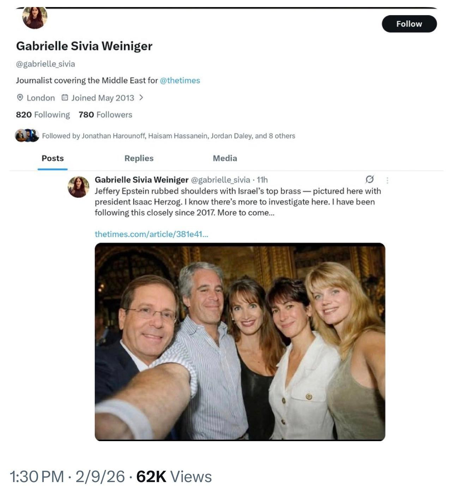View the 780 Followers list

(x=105, y=115)
